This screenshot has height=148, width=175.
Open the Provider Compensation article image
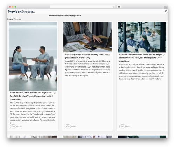142,37
